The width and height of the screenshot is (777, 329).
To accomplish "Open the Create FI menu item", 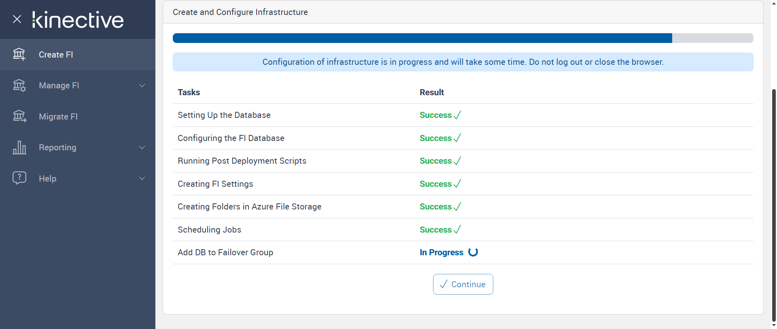I will point(56,55).
